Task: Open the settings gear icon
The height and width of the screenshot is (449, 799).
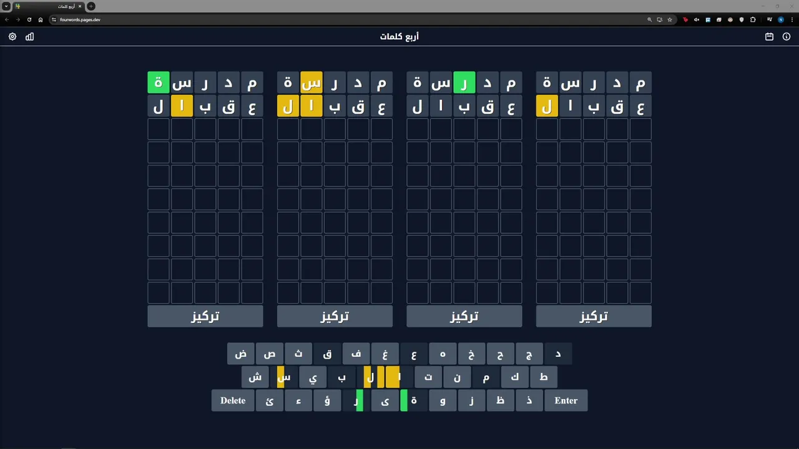Action: [12, 37]
